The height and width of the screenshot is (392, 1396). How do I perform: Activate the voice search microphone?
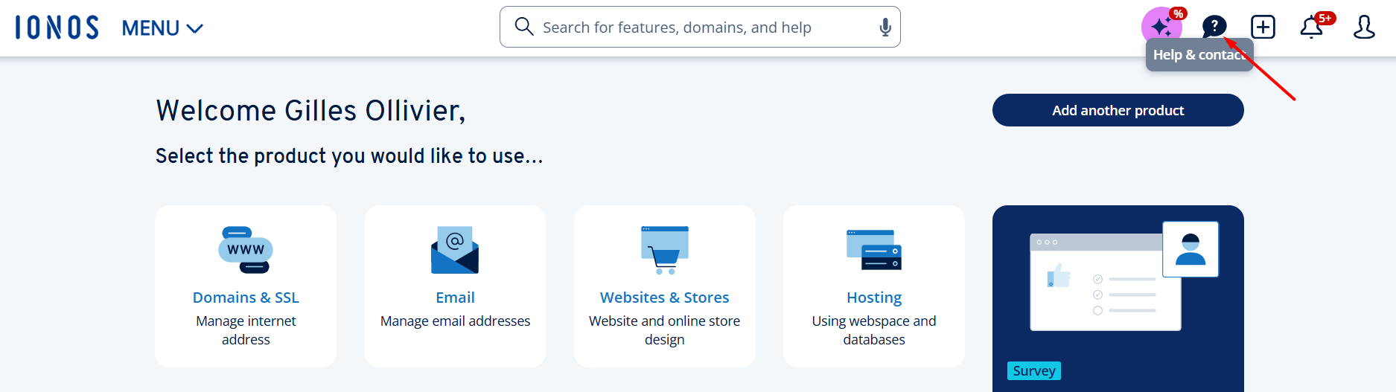point(885,28)
